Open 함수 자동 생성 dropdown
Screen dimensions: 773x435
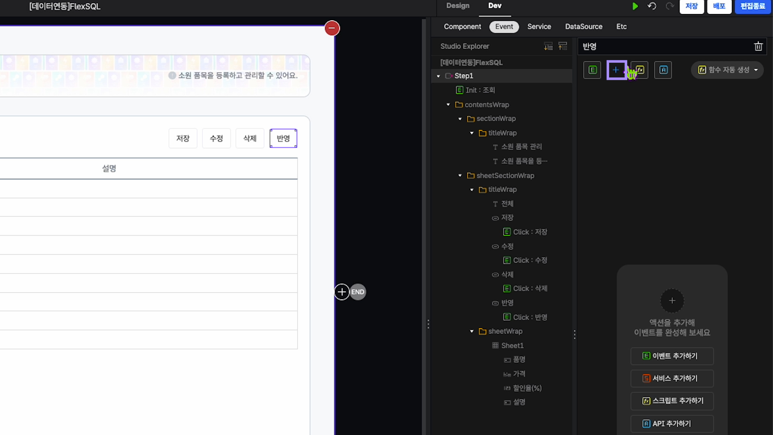coord(728,70)
